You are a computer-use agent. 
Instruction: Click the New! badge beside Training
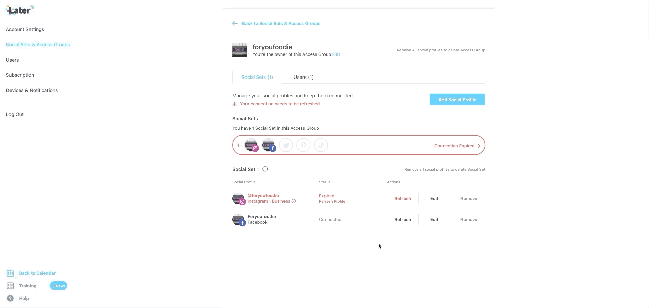59,286
